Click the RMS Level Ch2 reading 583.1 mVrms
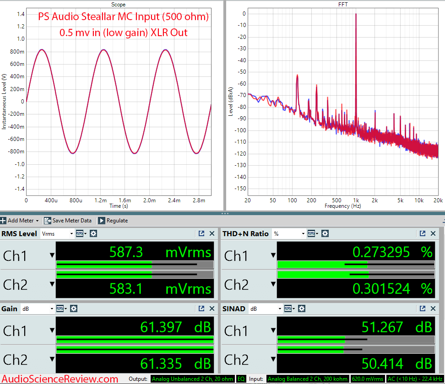This screenshot has height=384, width=445. click(x=160, y=289)
